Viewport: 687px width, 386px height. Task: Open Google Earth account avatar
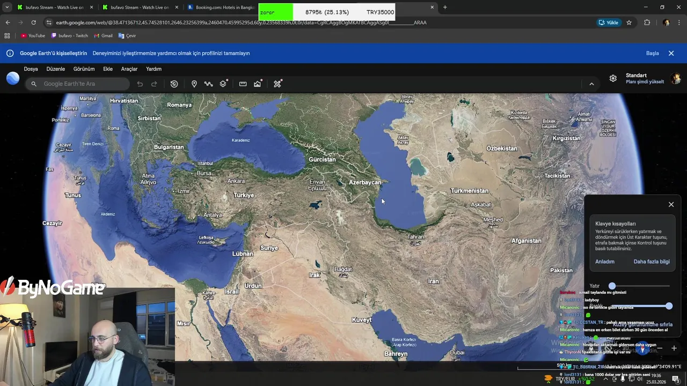(x=676, y=78)
